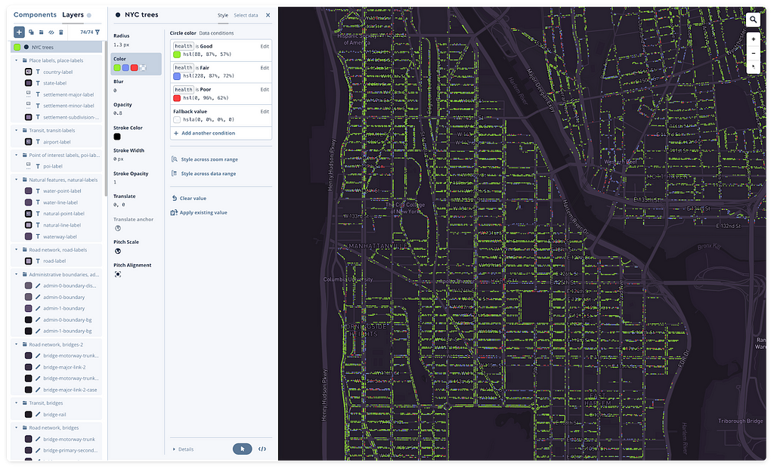This screenshot has height=469, width=774.
Task: Collapse Road network, road-labels folder
Action: [17, 250]
